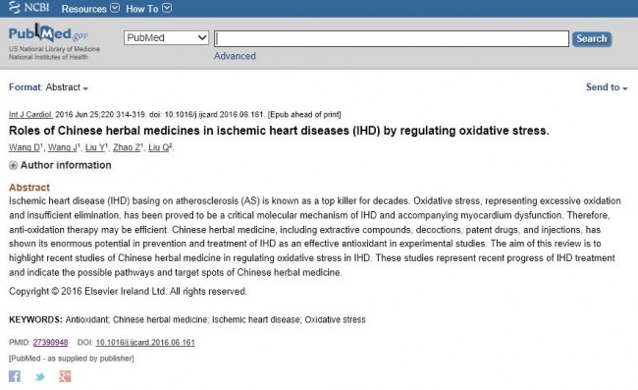Open Int J Cardiol journal link
This screenshot has width=638, height=390.
tap(30, 114)
